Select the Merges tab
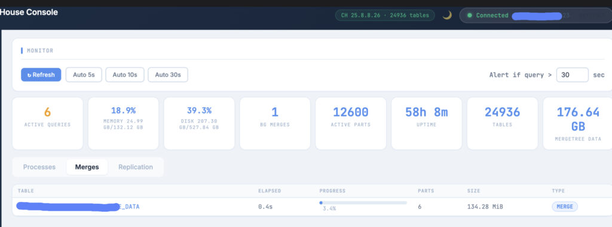612x227 pixels. pos(87,167)
